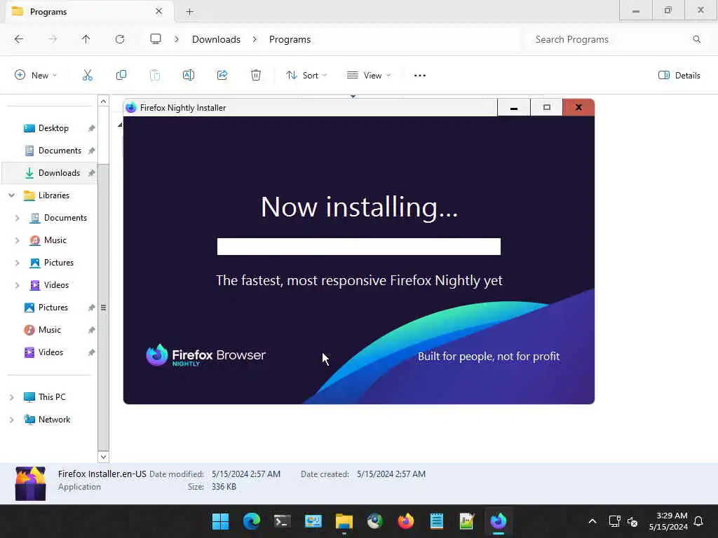Expand Pictures under Libraries
Image resolution: width=718 pixels, height=538 pixels.
pyautogui.click(x=18, y=263)
